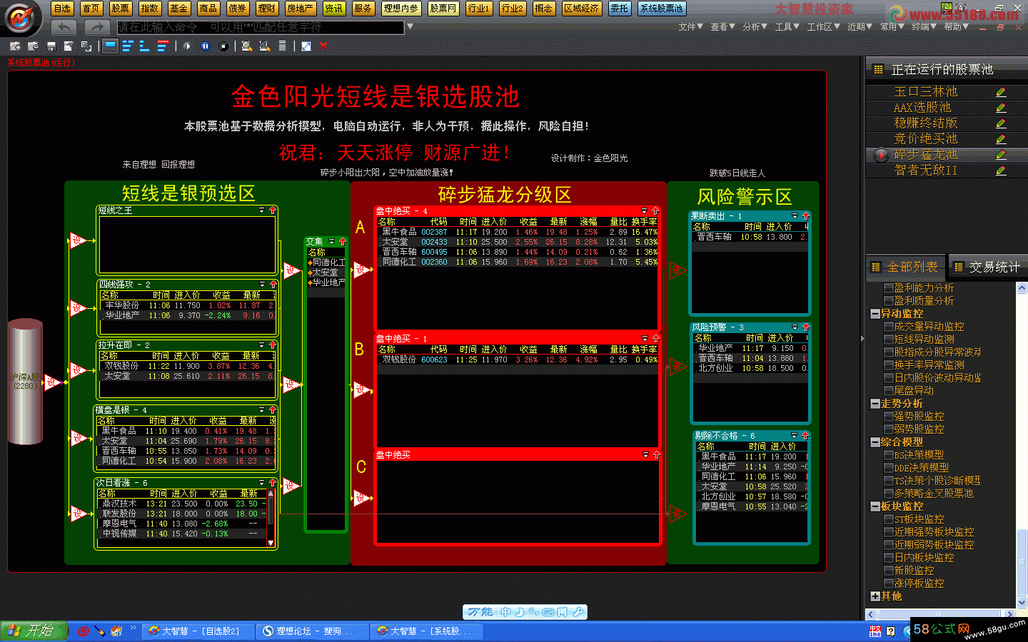The height and width of the screenshot is (642, 1028).
Task: Click the right panel horizontal scrollbar
Action: [x=939, y=614]
